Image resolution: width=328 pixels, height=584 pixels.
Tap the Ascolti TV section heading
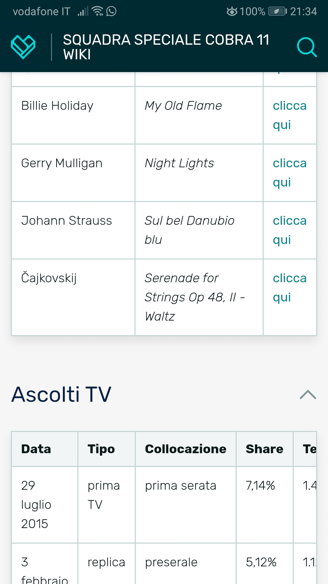(x=61, y=395)
